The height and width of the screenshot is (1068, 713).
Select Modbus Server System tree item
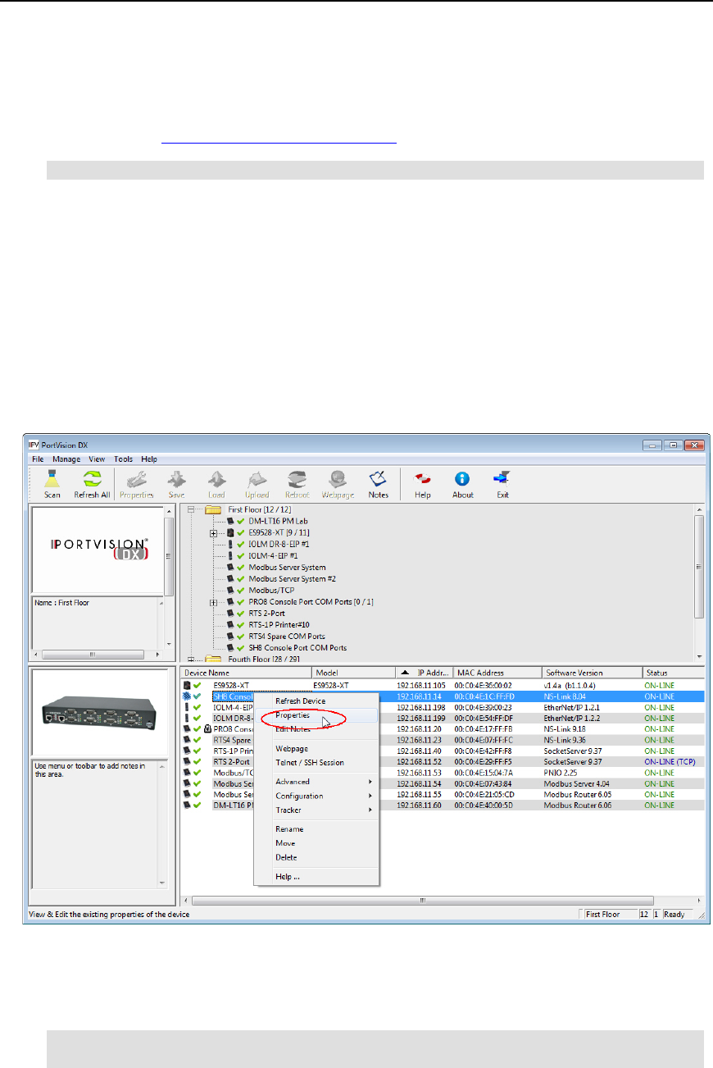(x=287, y=568)
